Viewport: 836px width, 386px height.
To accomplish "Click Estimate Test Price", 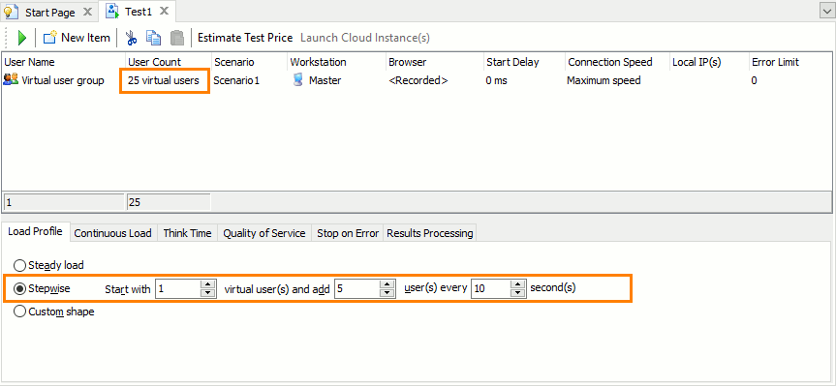I will click(245, 38).
